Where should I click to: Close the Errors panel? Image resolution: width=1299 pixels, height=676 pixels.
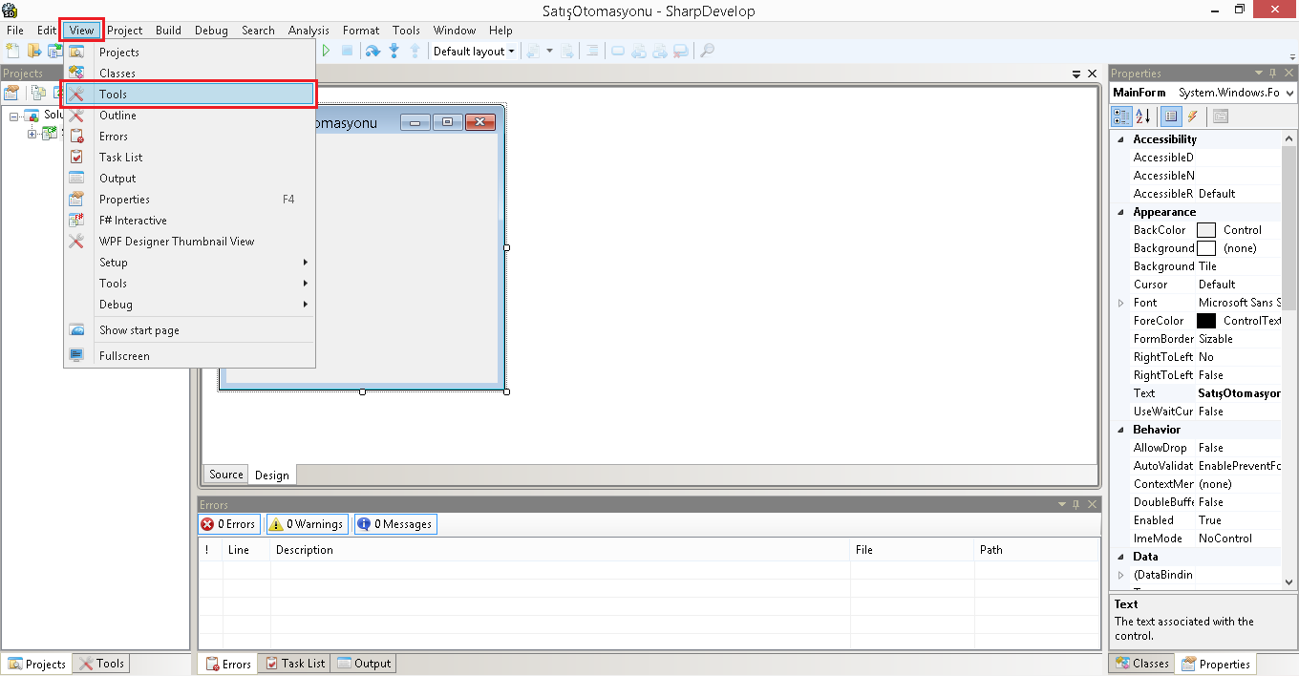coord(1093,504)
